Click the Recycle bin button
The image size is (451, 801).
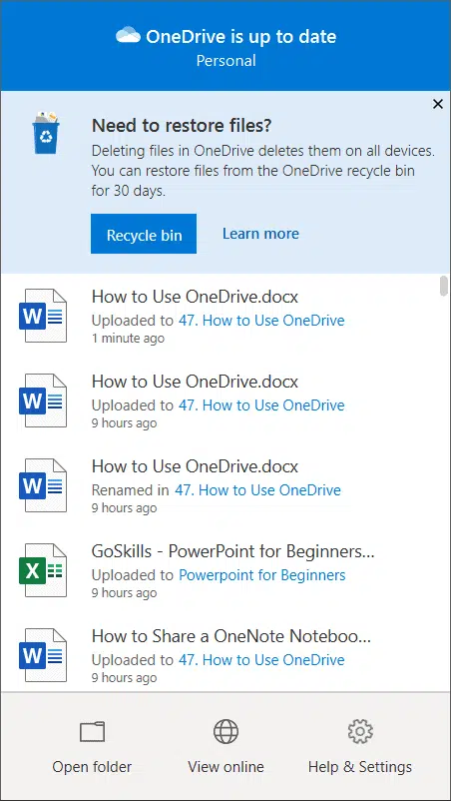pyautogui.click(x=144, y=234)
